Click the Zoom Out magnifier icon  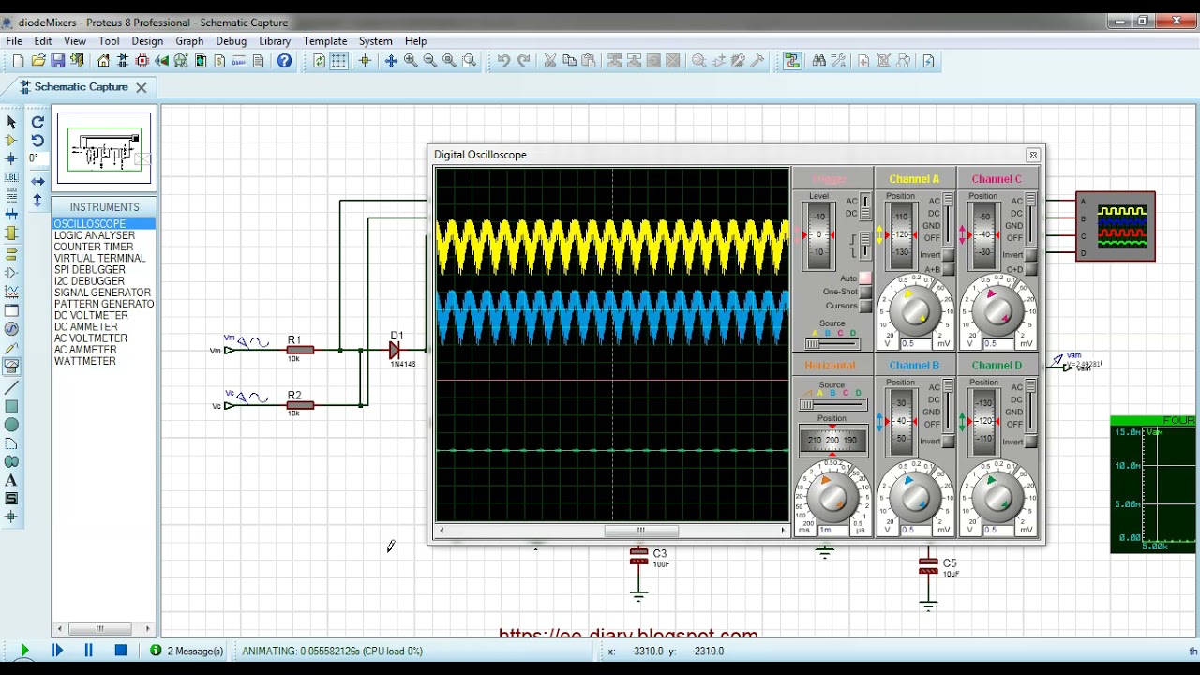click(429, 61)
